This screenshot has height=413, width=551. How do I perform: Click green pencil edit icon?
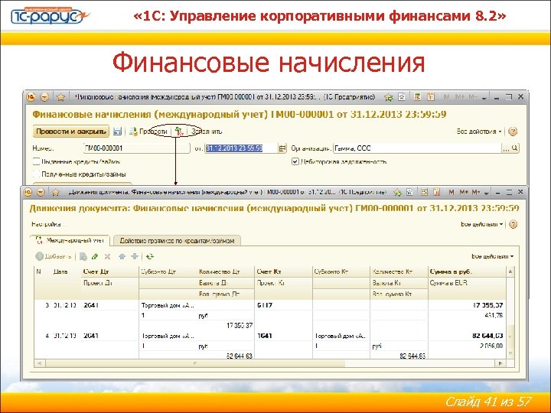(95, 257)
